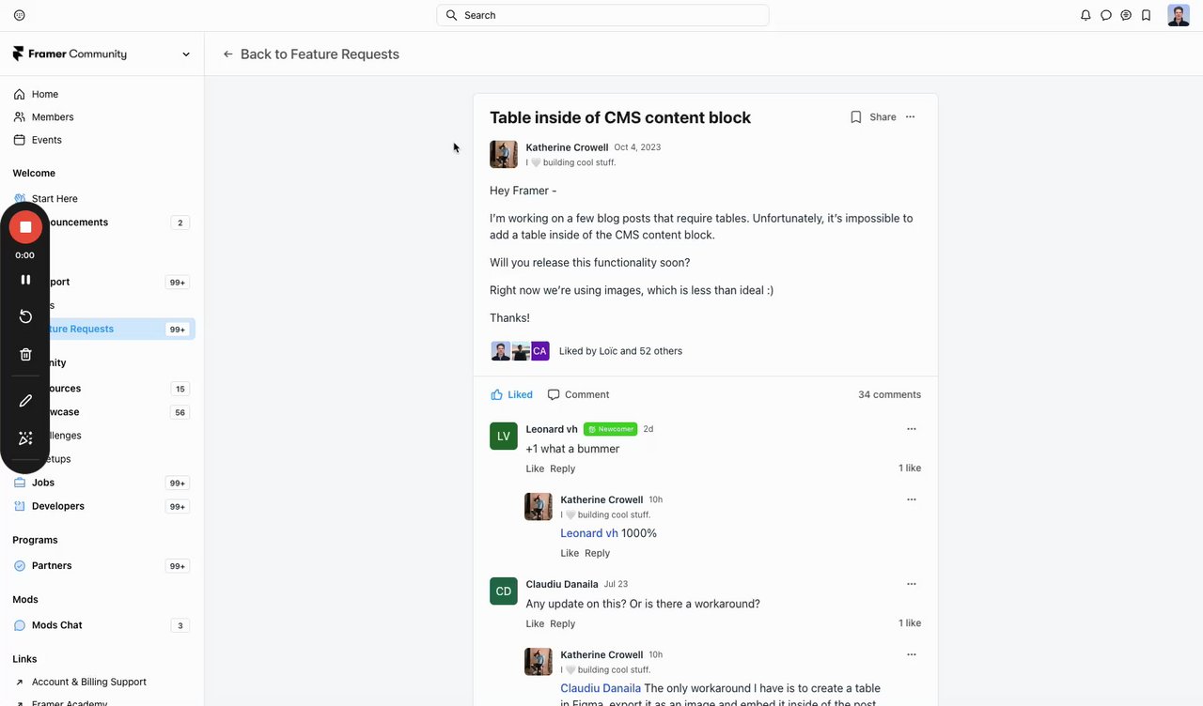Restart the recording
This screenshot has height=706, width=1203.
[x=25, y=316]
